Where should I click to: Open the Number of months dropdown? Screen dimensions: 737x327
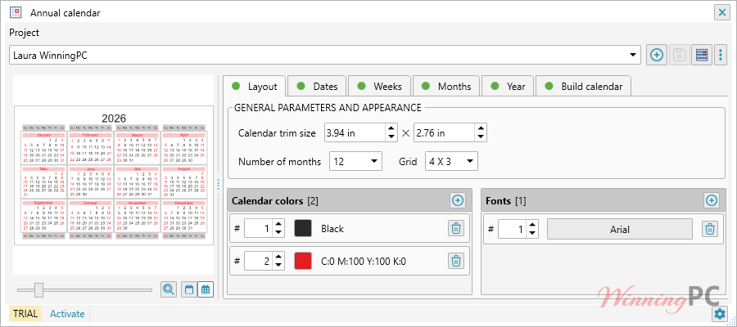tap(356, 161)
